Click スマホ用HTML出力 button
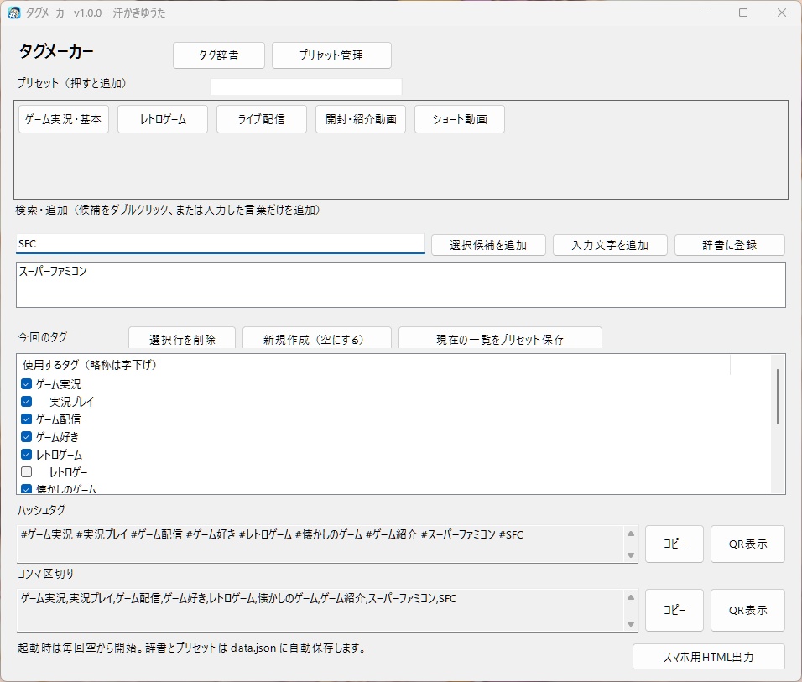 point(708,657)
